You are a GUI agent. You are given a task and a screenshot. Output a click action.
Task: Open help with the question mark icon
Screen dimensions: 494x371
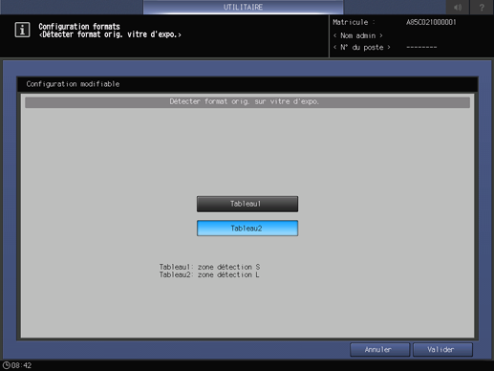tap(482, 7)
